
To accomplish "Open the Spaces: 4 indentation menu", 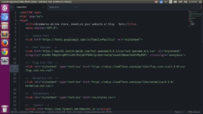I will [179, 112].
